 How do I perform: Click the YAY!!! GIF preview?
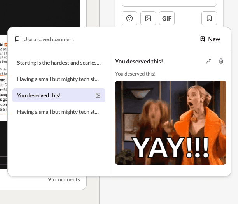171,123
